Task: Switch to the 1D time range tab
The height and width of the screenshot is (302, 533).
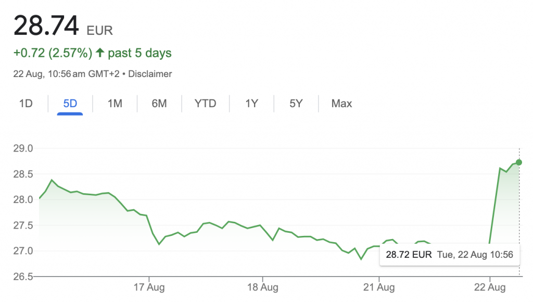Action: 26,104
